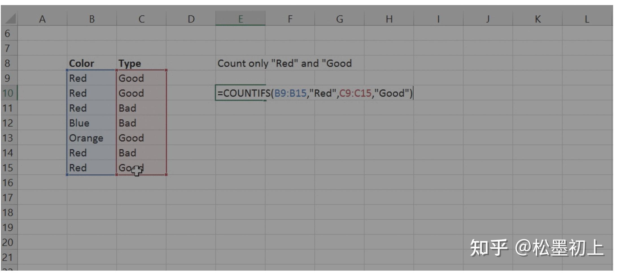The image size is (621, 274).
Task: Select column C header
Action: pos(141,18)
